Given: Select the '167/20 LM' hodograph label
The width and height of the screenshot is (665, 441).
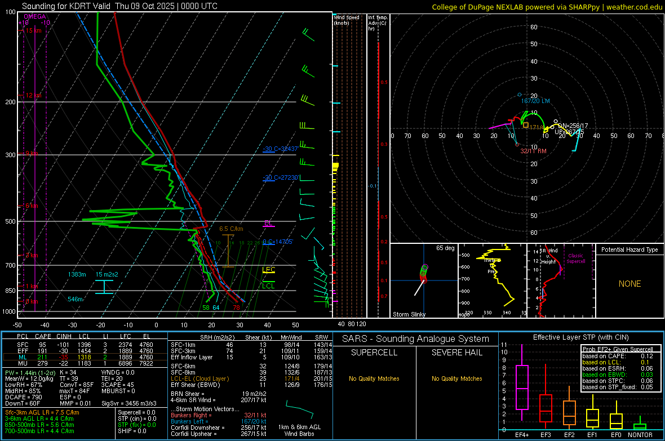Looking at the screenshot, I should tap(535, 101).
